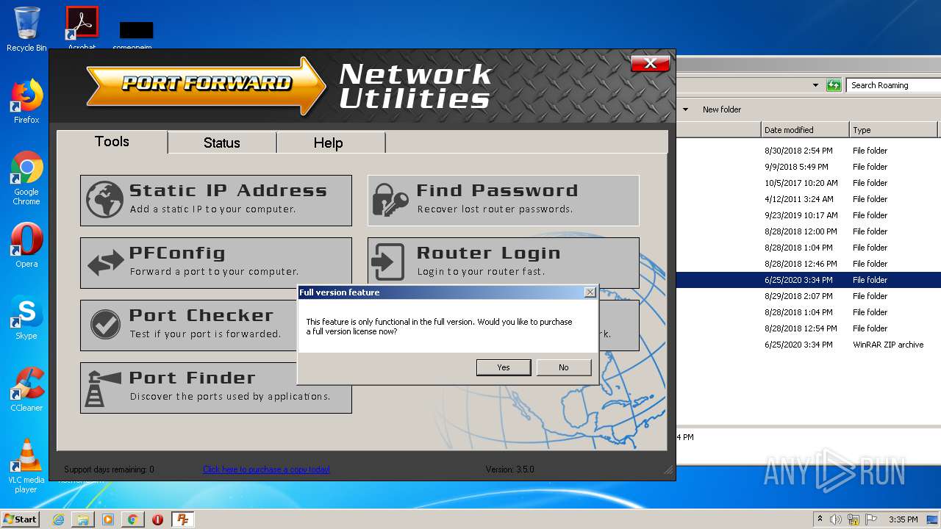Open media player taskbar icon

tap(108, 519)
